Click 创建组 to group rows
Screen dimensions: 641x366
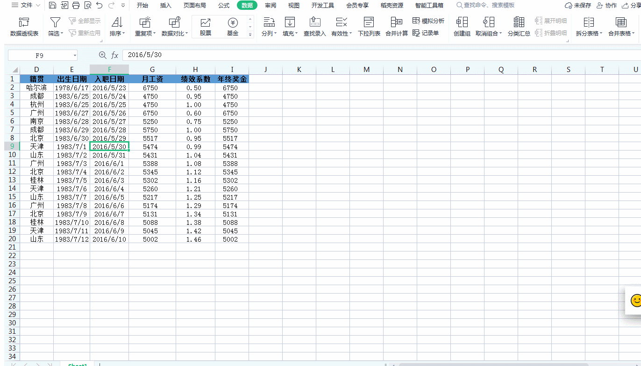tap(462, 27)
